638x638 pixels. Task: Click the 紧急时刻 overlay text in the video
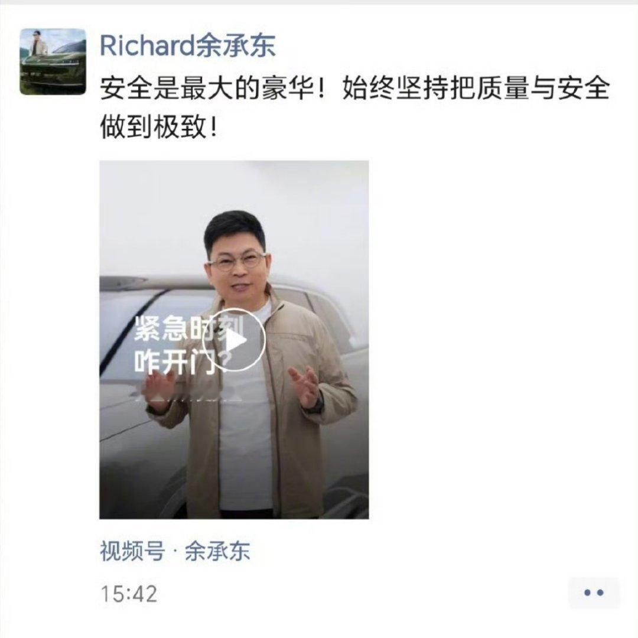189,327
